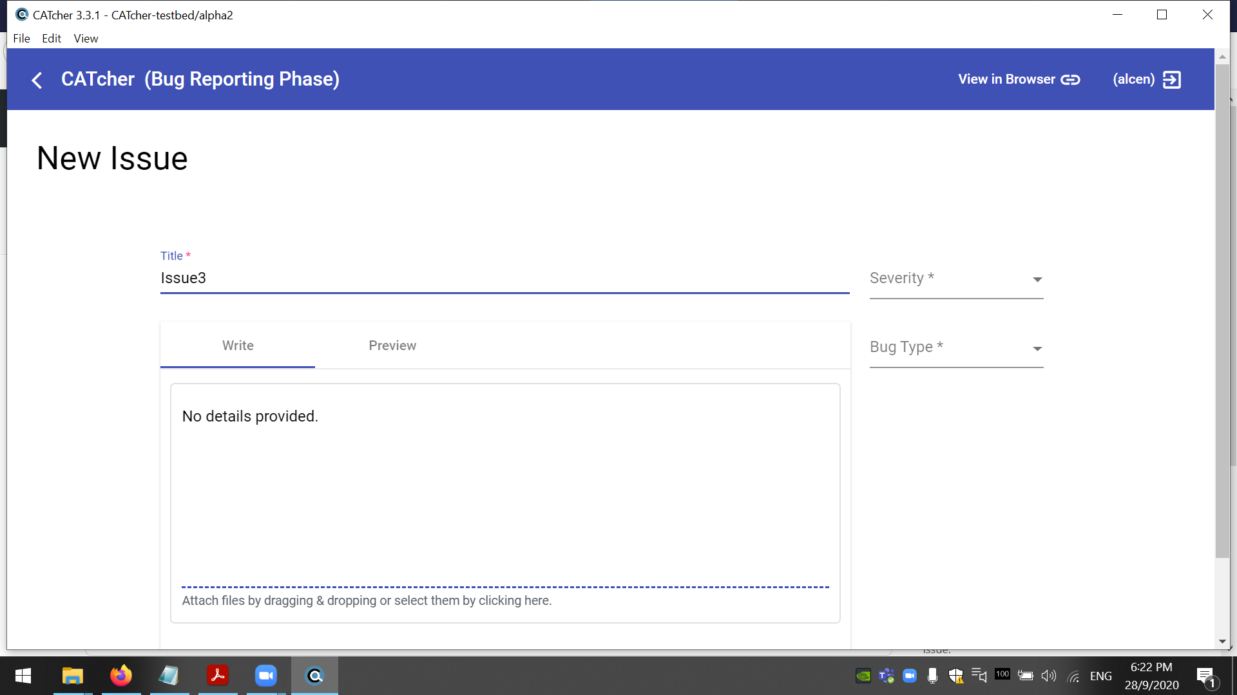1237x695 pixels.
Task: Switch to the Preview tab
Action: click(392, 346)
